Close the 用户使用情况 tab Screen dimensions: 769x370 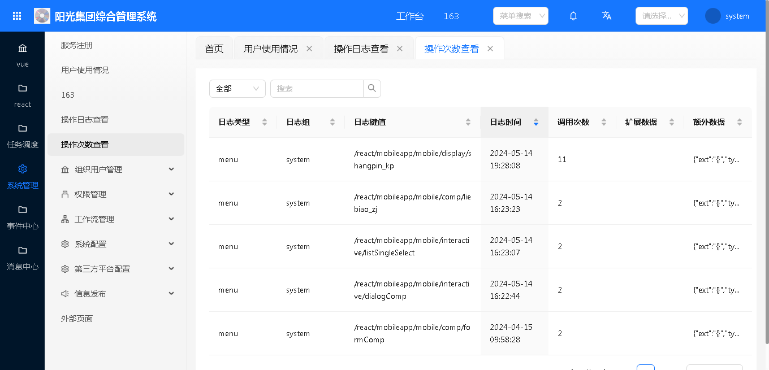309,49
